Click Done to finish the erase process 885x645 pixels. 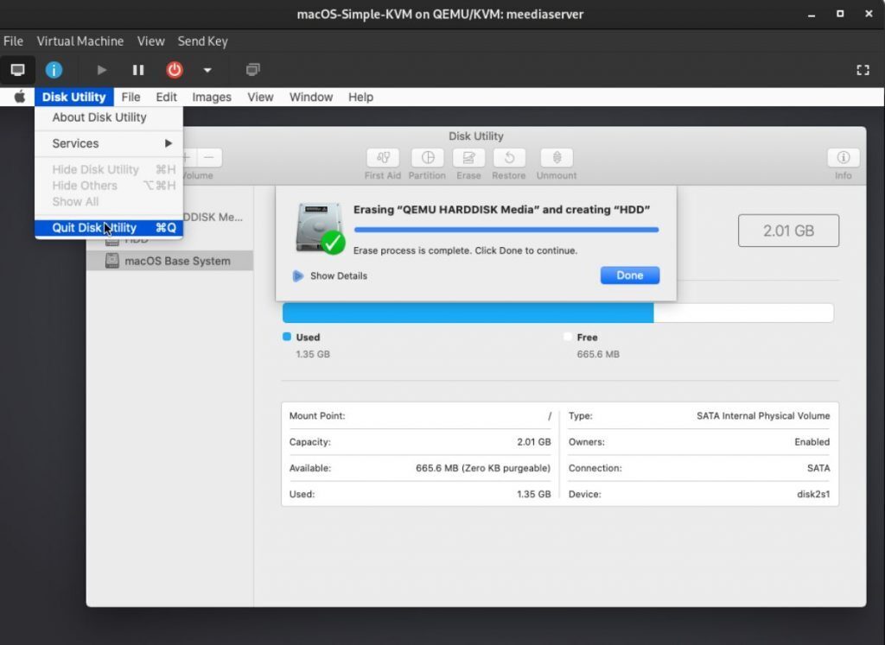coord(629,275)
